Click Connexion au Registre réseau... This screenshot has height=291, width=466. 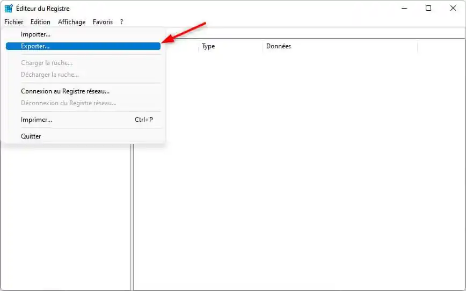click(x=83, y=91)
